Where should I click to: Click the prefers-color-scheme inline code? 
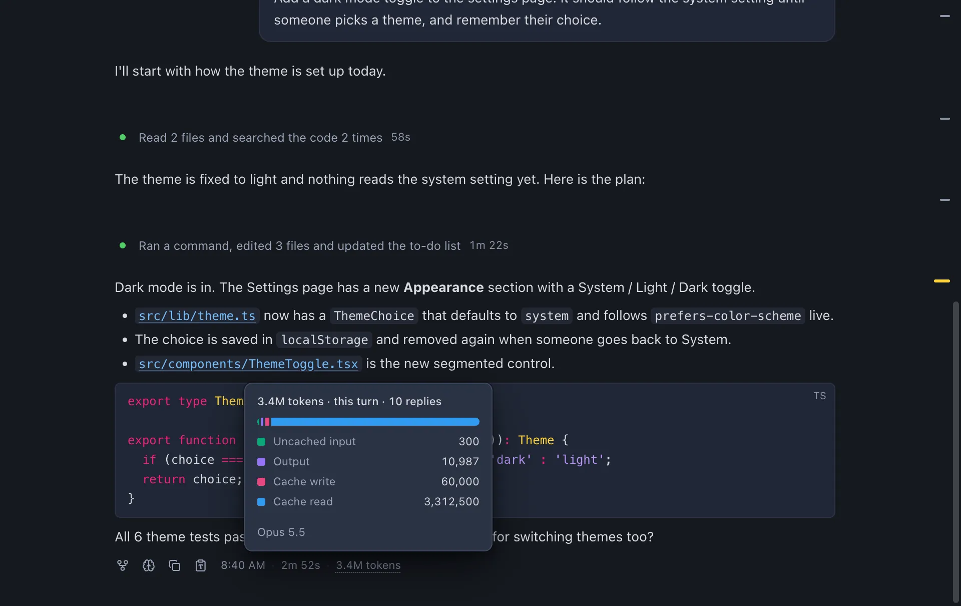pos(728,316)
